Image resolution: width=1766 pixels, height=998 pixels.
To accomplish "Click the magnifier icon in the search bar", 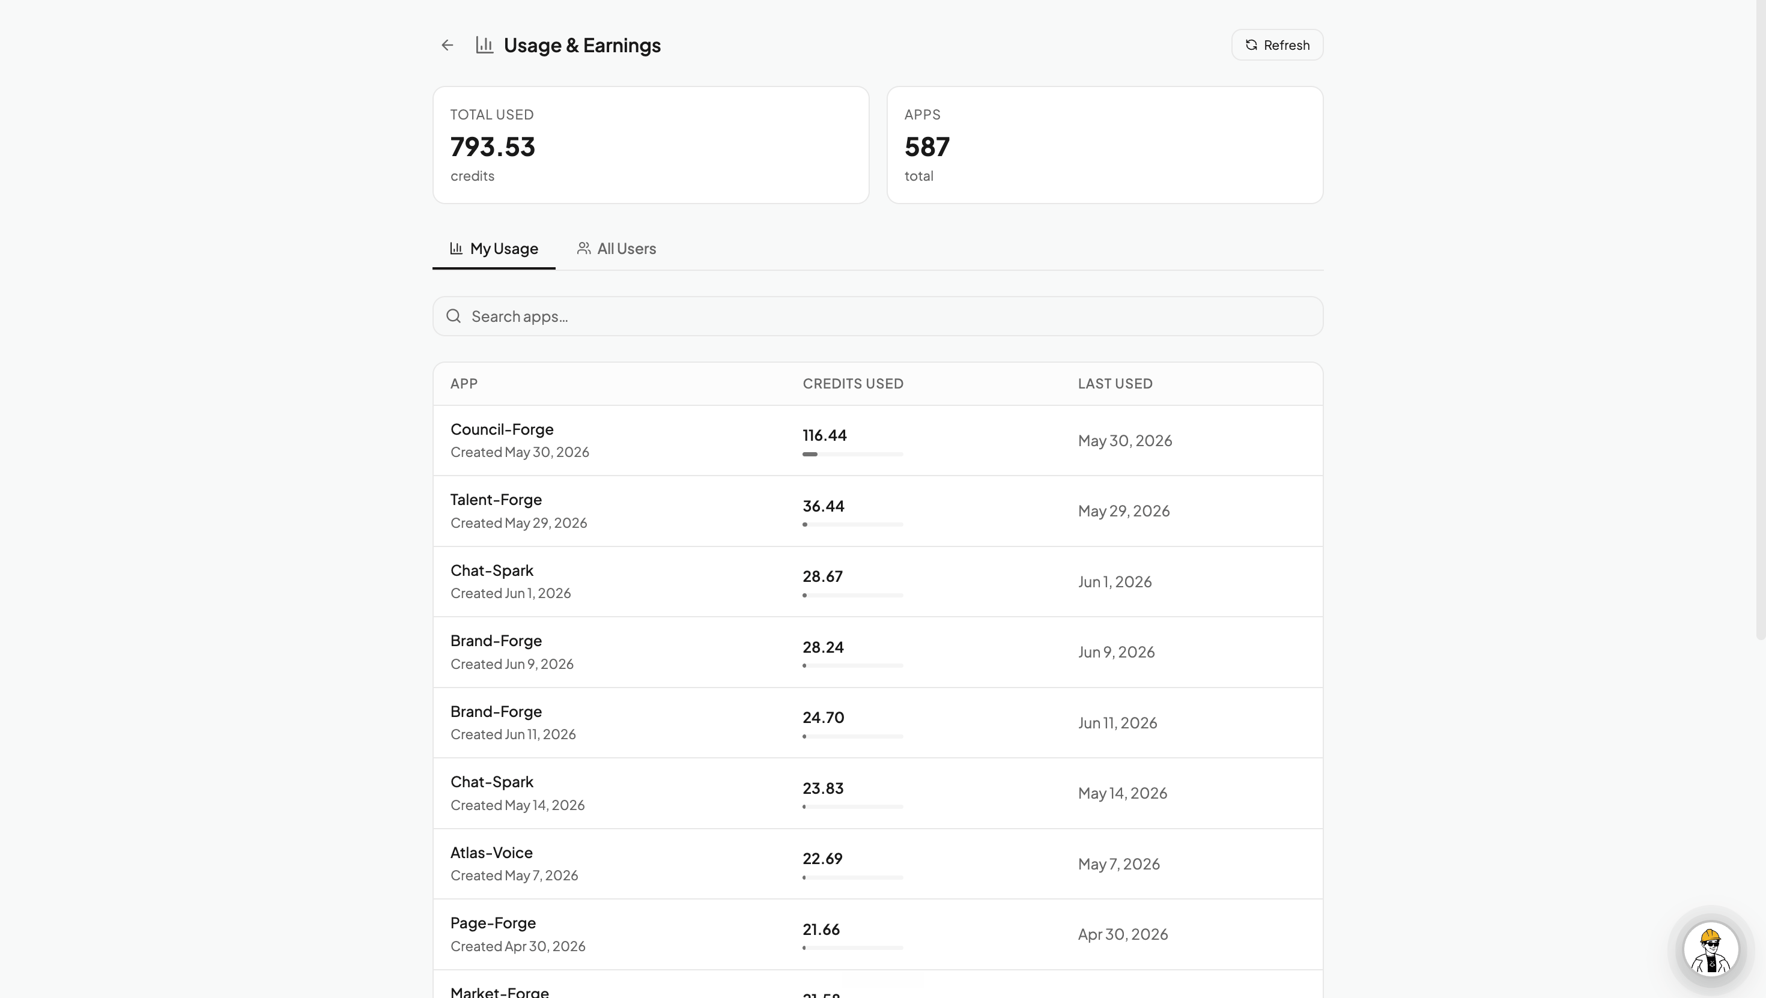I will [x=453, y=316].
